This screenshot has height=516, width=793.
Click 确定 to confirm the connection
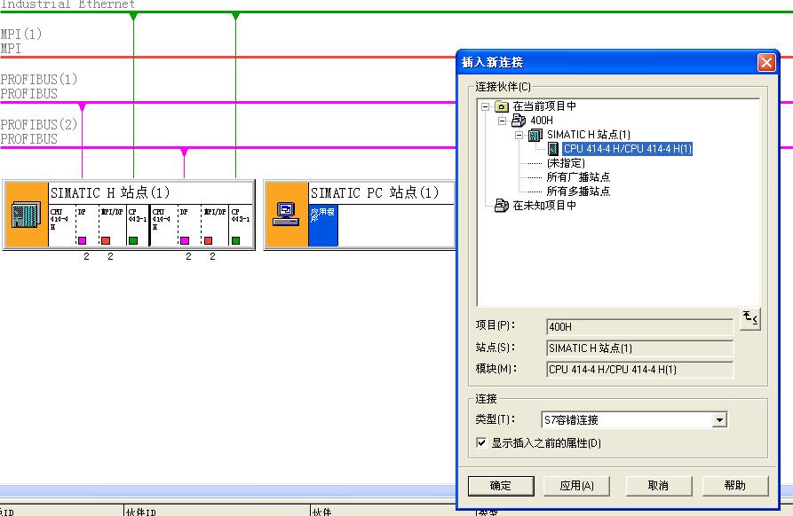(x=501, y=486)
